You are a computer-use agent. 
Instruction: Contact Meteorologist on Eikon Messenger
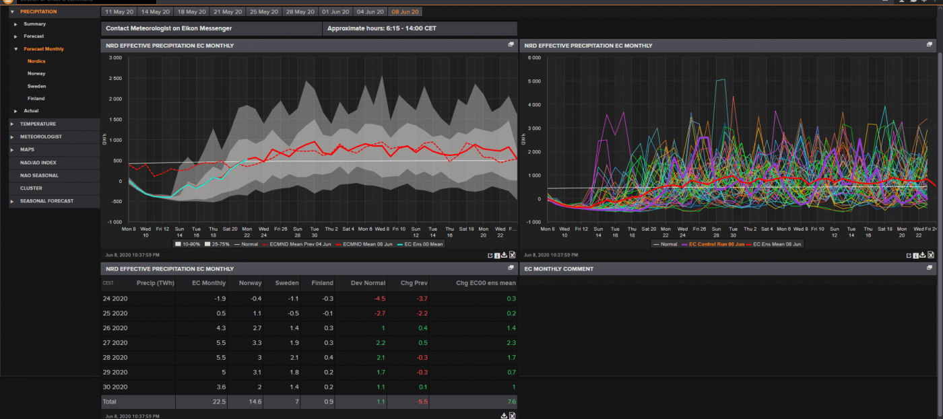pos(212,29)
